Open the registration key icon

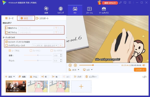[x=120, y=2]
